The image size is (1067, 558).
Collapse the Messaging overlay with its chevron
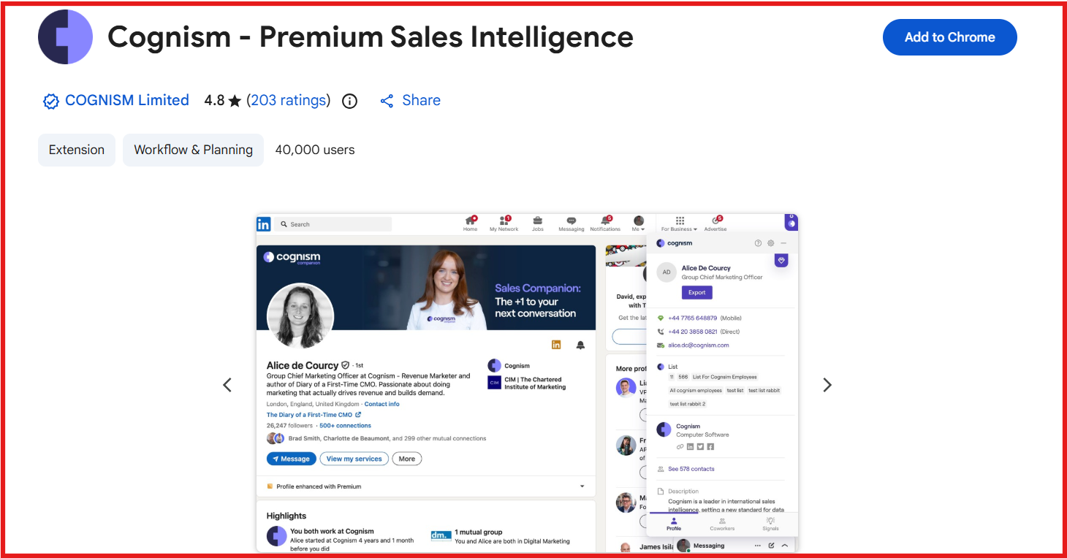tap(783, 545)
